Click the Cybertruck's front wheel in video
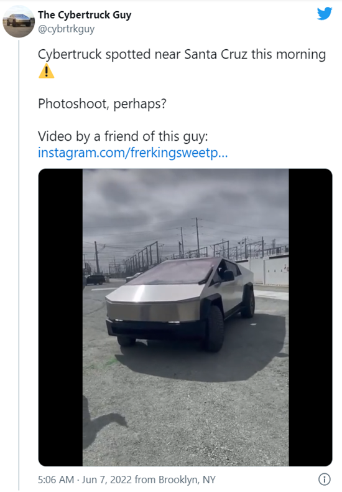 [216, 329]
